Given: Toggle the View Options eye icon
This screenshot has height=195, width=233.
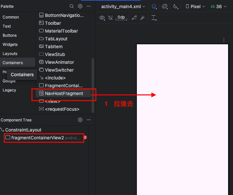Looking at the screenshot, I should click(x=102, y=18).
